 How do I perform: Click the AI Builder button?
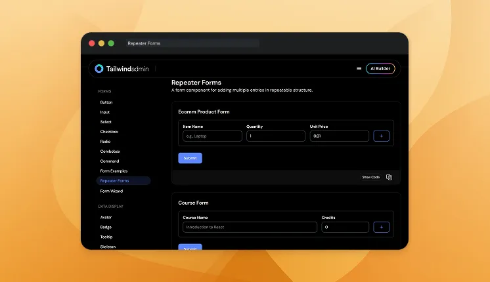point(380,69)
